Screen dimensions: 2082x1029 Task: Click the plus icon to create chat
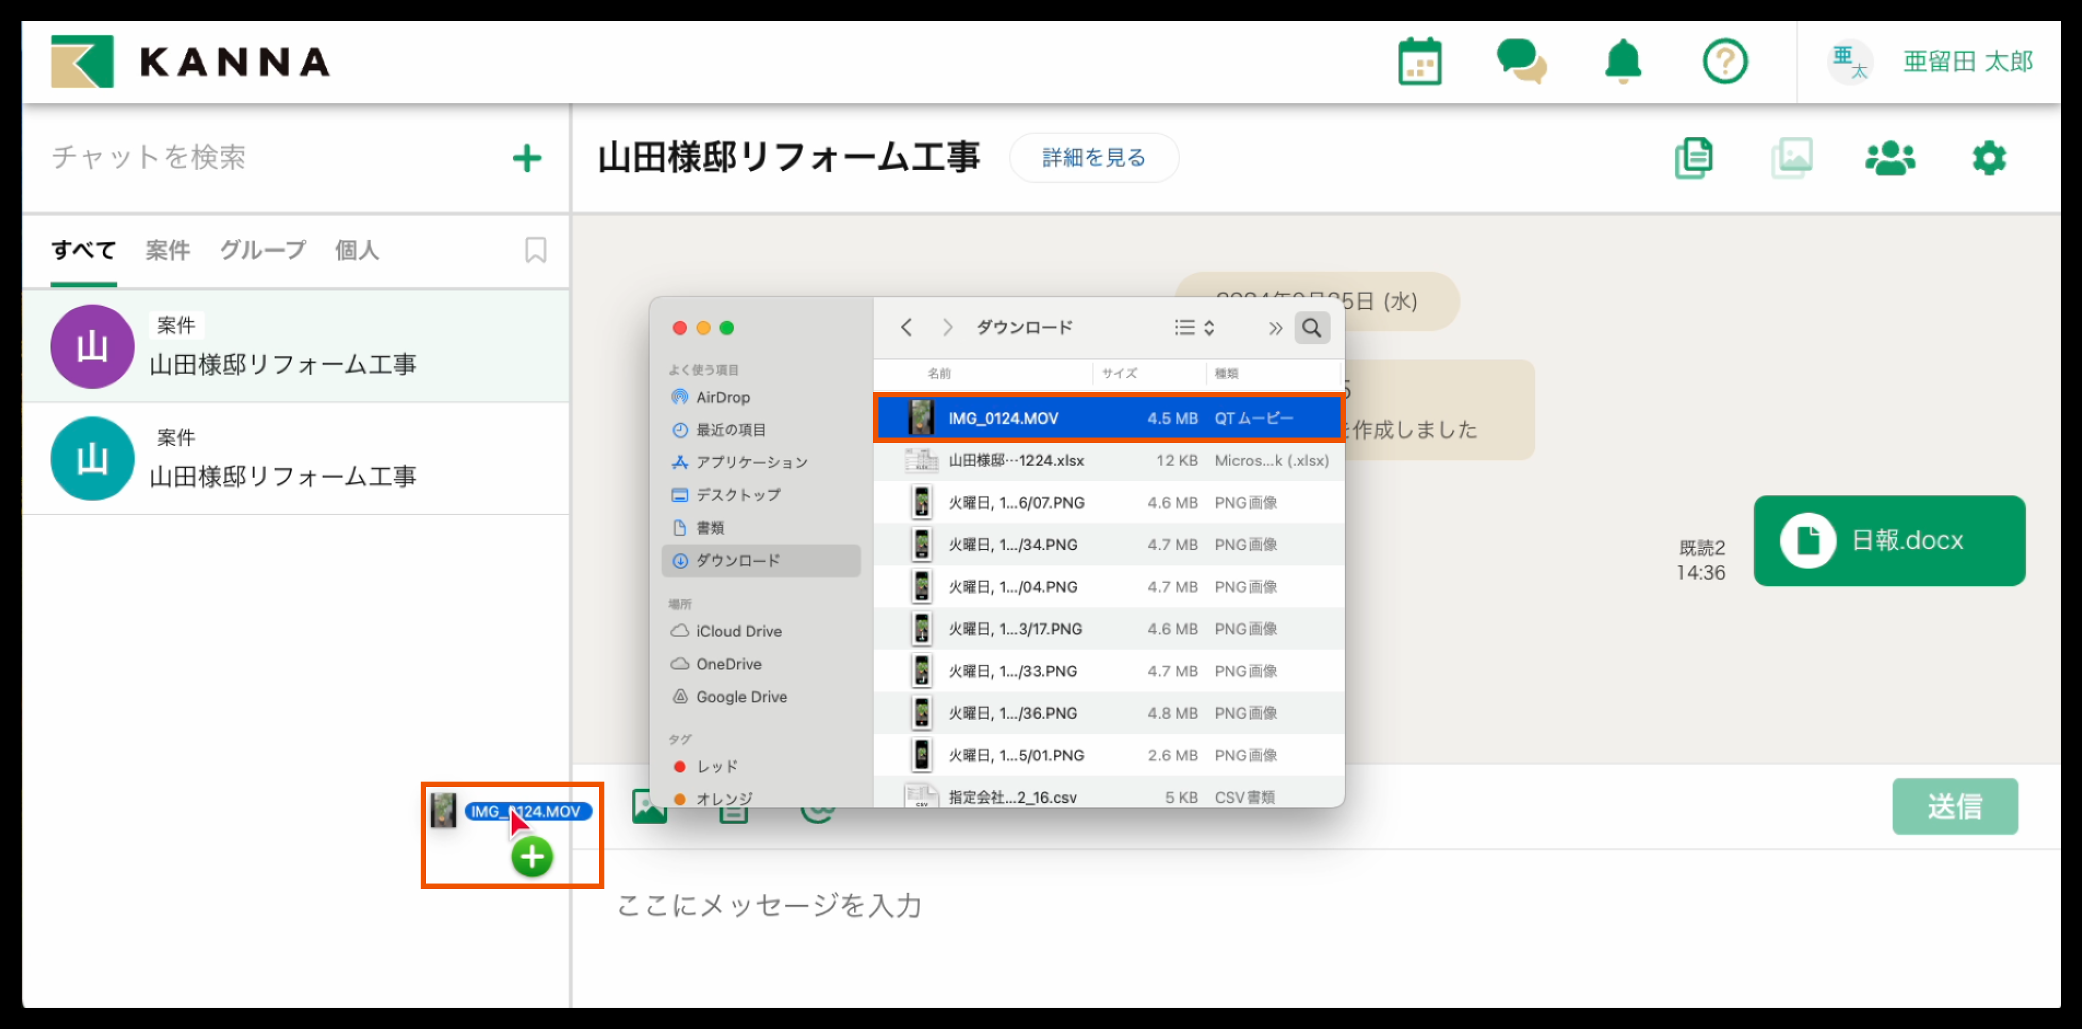(527, 158)
